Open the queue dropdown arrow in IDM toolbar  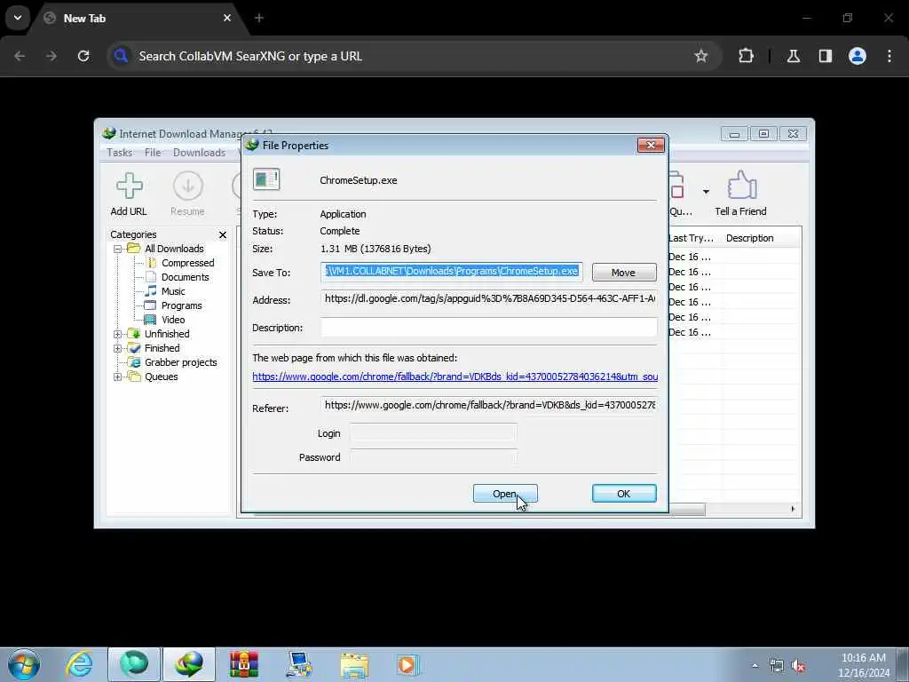tap(706, 192)
